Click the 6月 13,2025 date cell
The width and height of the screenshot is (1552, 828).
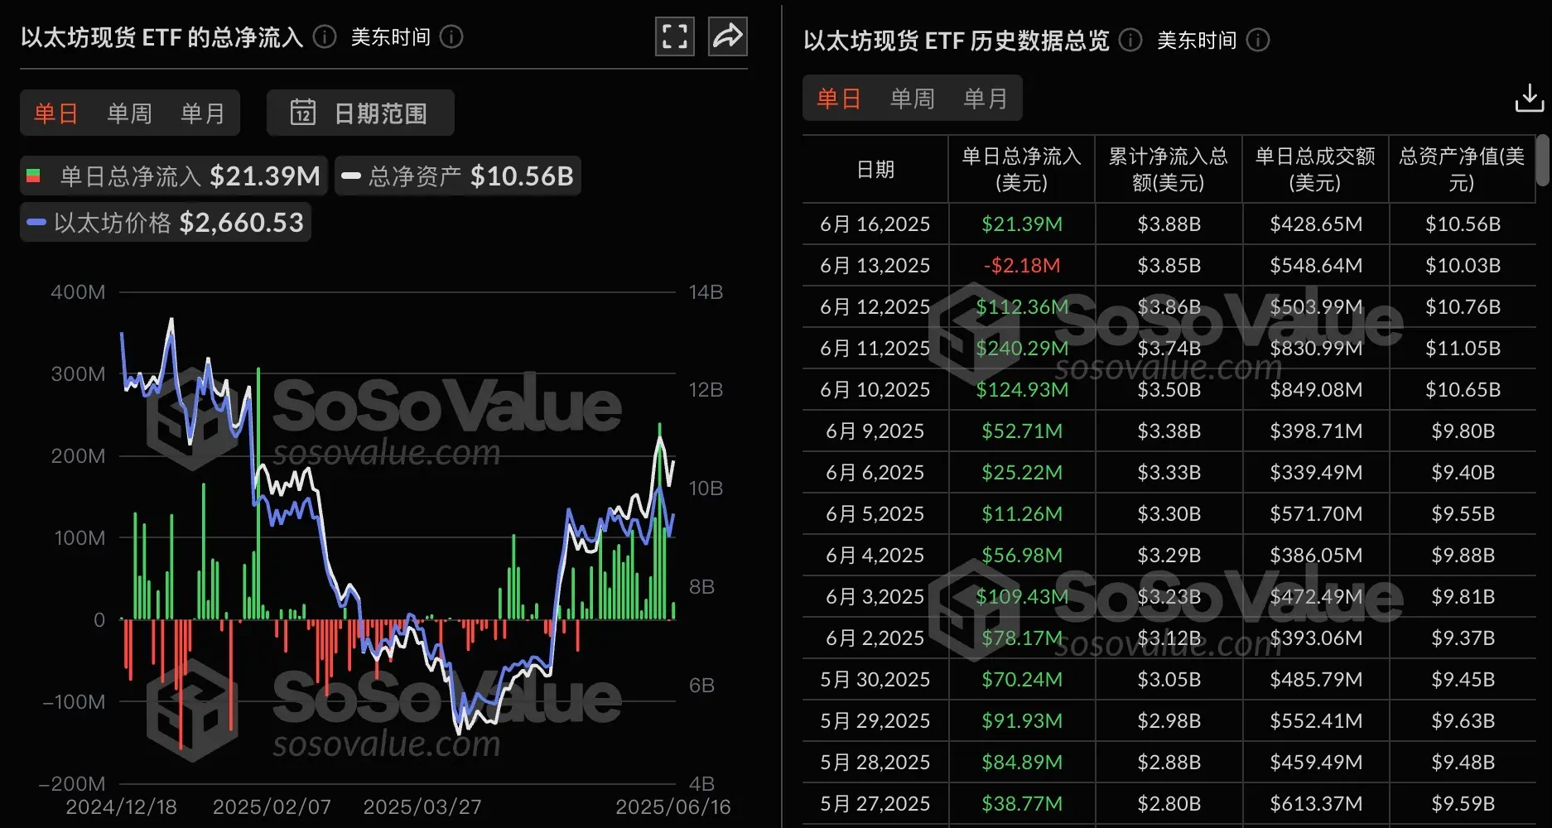(x=875, y=265)
